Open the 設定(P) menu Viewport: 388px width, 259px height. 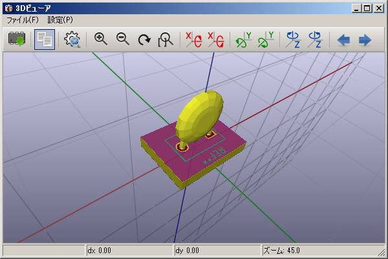tap(60, 20)
